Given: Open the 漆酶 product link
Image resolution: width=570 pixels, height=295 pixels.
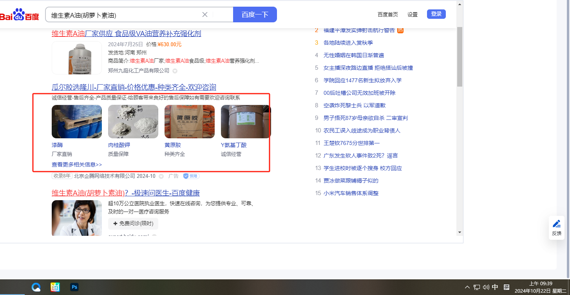Looking at the screenshot, I should [x=57, y=145].
